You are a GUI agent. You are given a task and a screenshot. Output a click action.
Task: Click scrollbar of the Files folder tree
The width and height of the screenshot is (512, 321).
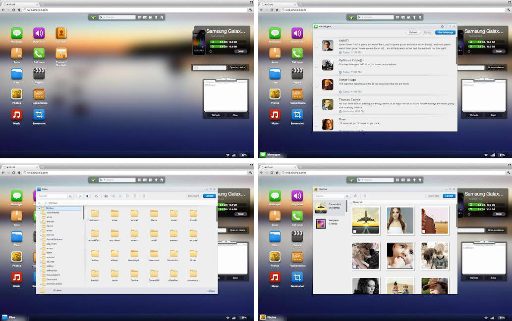[83, 213]
